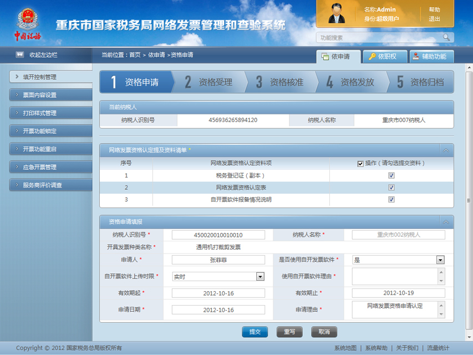
Task: Select step 3 资格核准
Action: click(x=281, y=82)
